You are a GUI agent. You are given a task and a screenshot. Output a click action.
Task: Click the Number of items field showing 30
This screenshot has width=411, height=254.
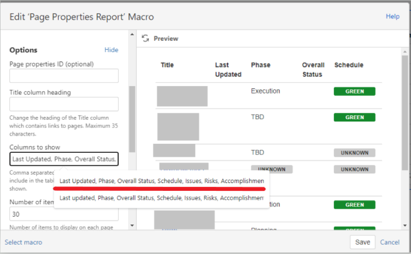[x=64, y=214]
